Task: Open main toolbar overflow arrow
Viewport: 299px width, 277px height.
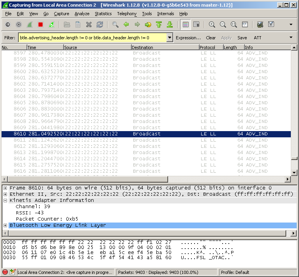Action: pyautogui.click(x=291, y=25)
